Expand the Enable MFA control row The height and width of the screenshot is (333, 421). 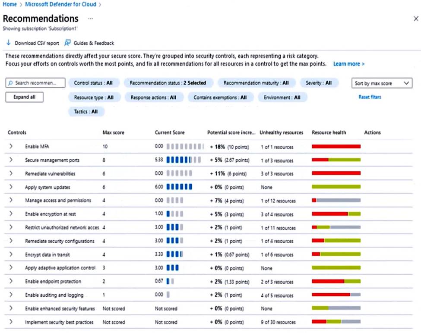point(11,147)
